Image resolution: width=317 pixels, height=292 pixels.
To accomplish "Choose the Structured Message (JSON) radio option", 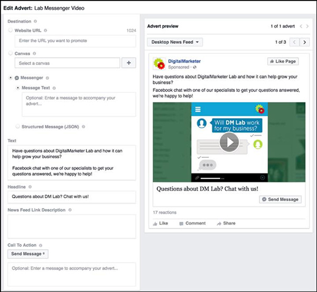I will tap(17, 127).
